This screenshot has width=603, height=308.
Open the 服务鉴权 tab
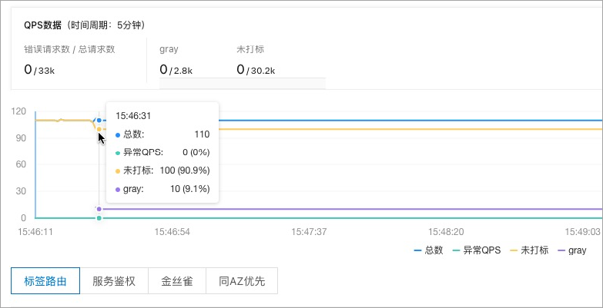coord(114,281)
